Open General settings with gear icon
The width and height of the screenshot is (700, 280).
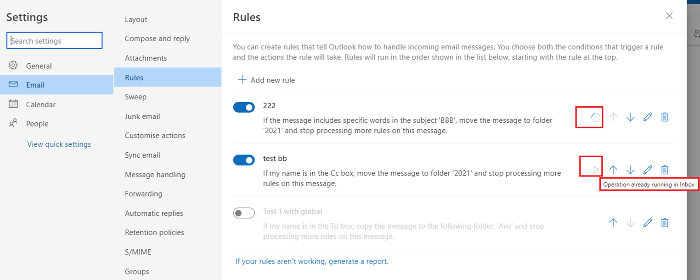pyautogui.click(x=39, y=66)
